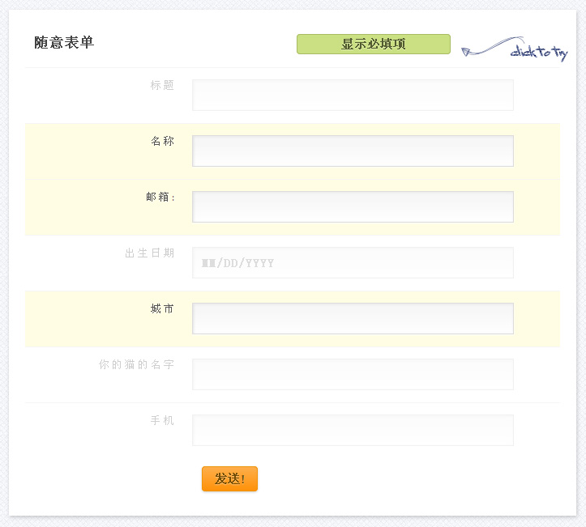Viewport: 586px width, 527px height.
Task: Click the hand-drawn arrow doodle
Action: [x=485, y=48]
